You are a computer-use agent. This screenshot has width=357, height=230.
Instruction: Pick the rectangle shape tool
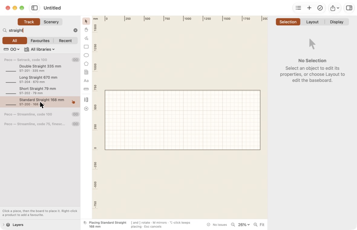point(86,47)
